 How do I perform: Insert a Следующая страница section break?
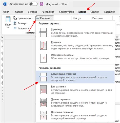75,77
